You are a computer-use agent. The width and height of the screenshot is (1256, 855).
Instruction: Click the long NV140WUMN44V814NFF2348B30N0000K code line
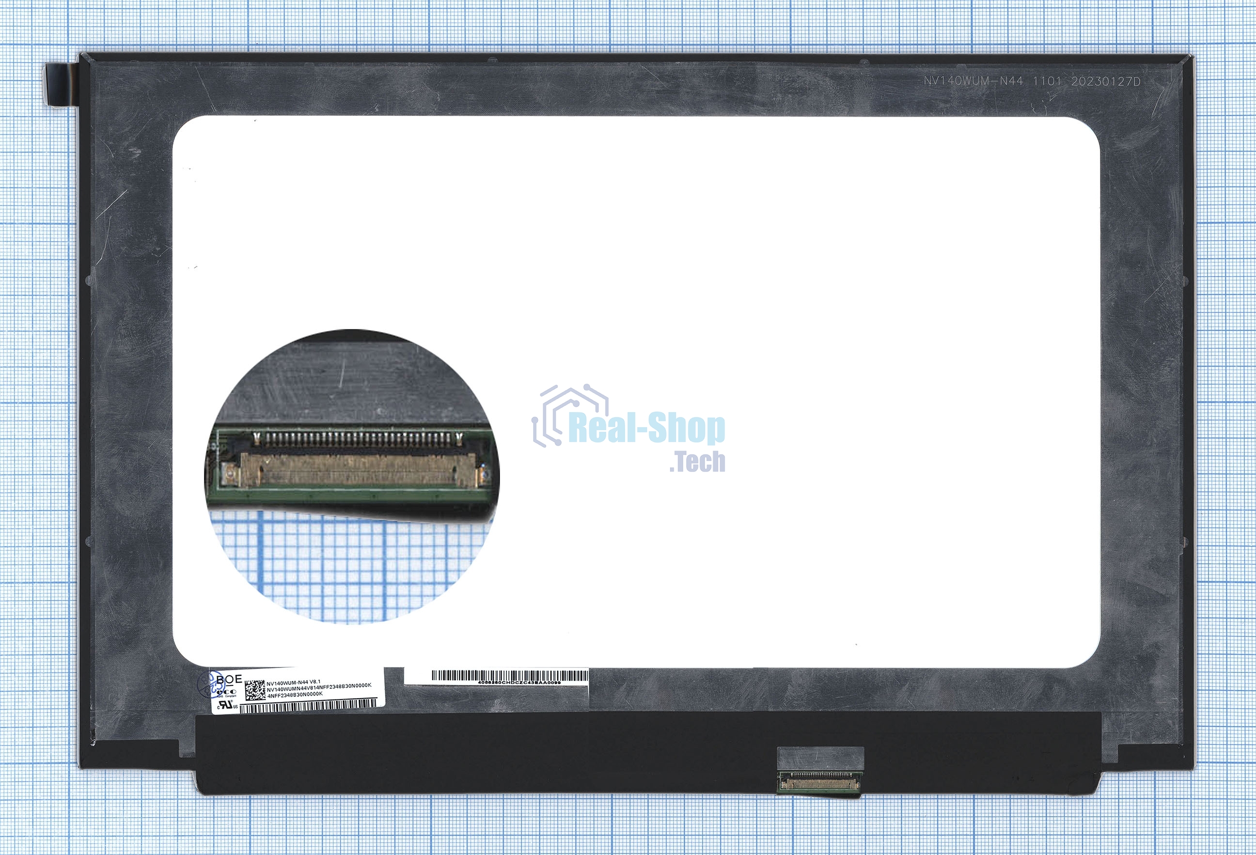click(x=319, y=687)
